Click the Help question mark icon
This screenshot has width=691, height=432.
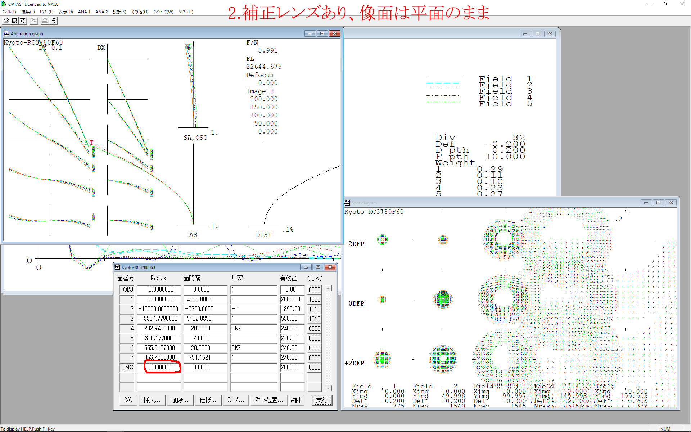click(x=54, y=21)
